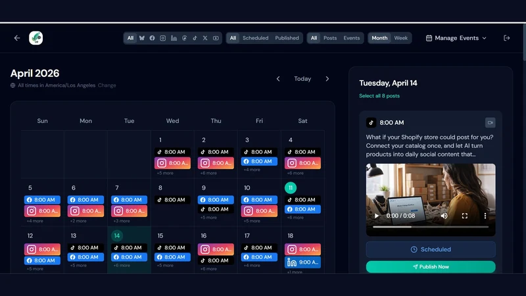Filter by Bluesky butterfly icon
Screen dimensions: 526x296
[142, 38]
